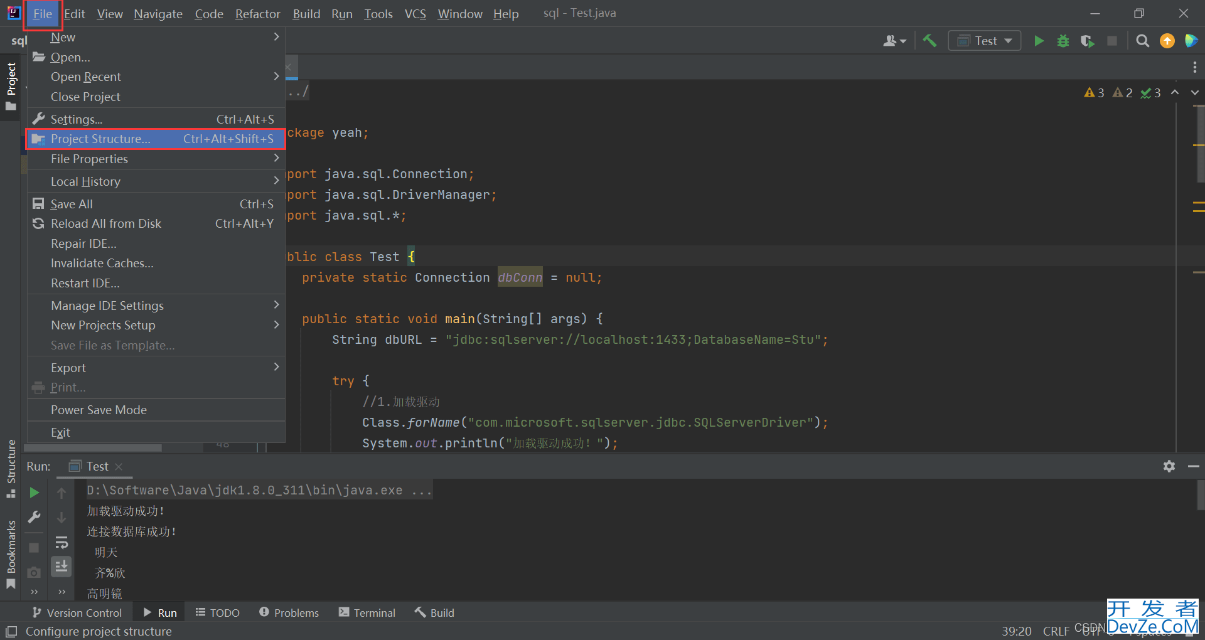Open the Navigate menu

[x=158, y=14]
